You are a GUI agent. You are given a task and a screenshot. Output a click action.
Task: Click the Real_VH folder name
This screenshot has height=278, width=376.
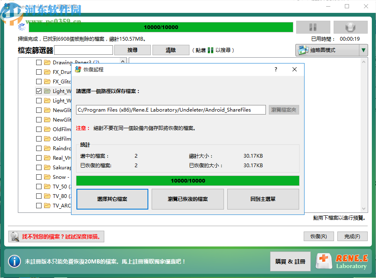tap(62, 158)
